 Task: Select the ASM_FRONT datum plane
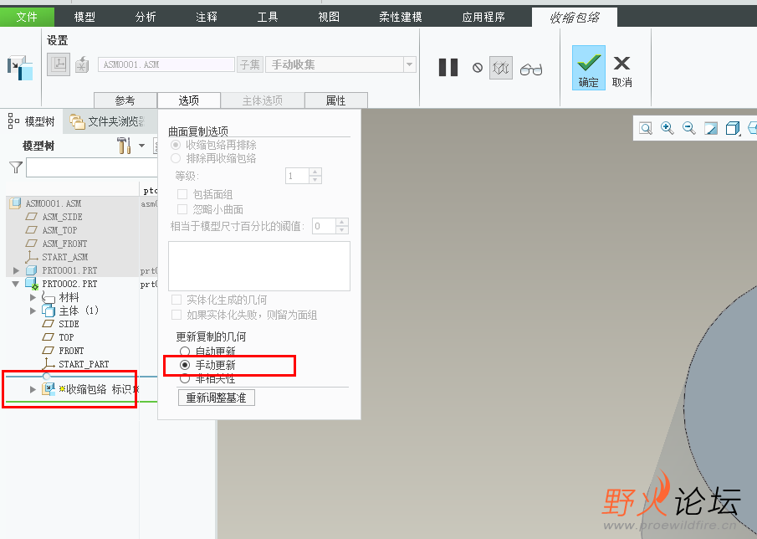[64, 244]
